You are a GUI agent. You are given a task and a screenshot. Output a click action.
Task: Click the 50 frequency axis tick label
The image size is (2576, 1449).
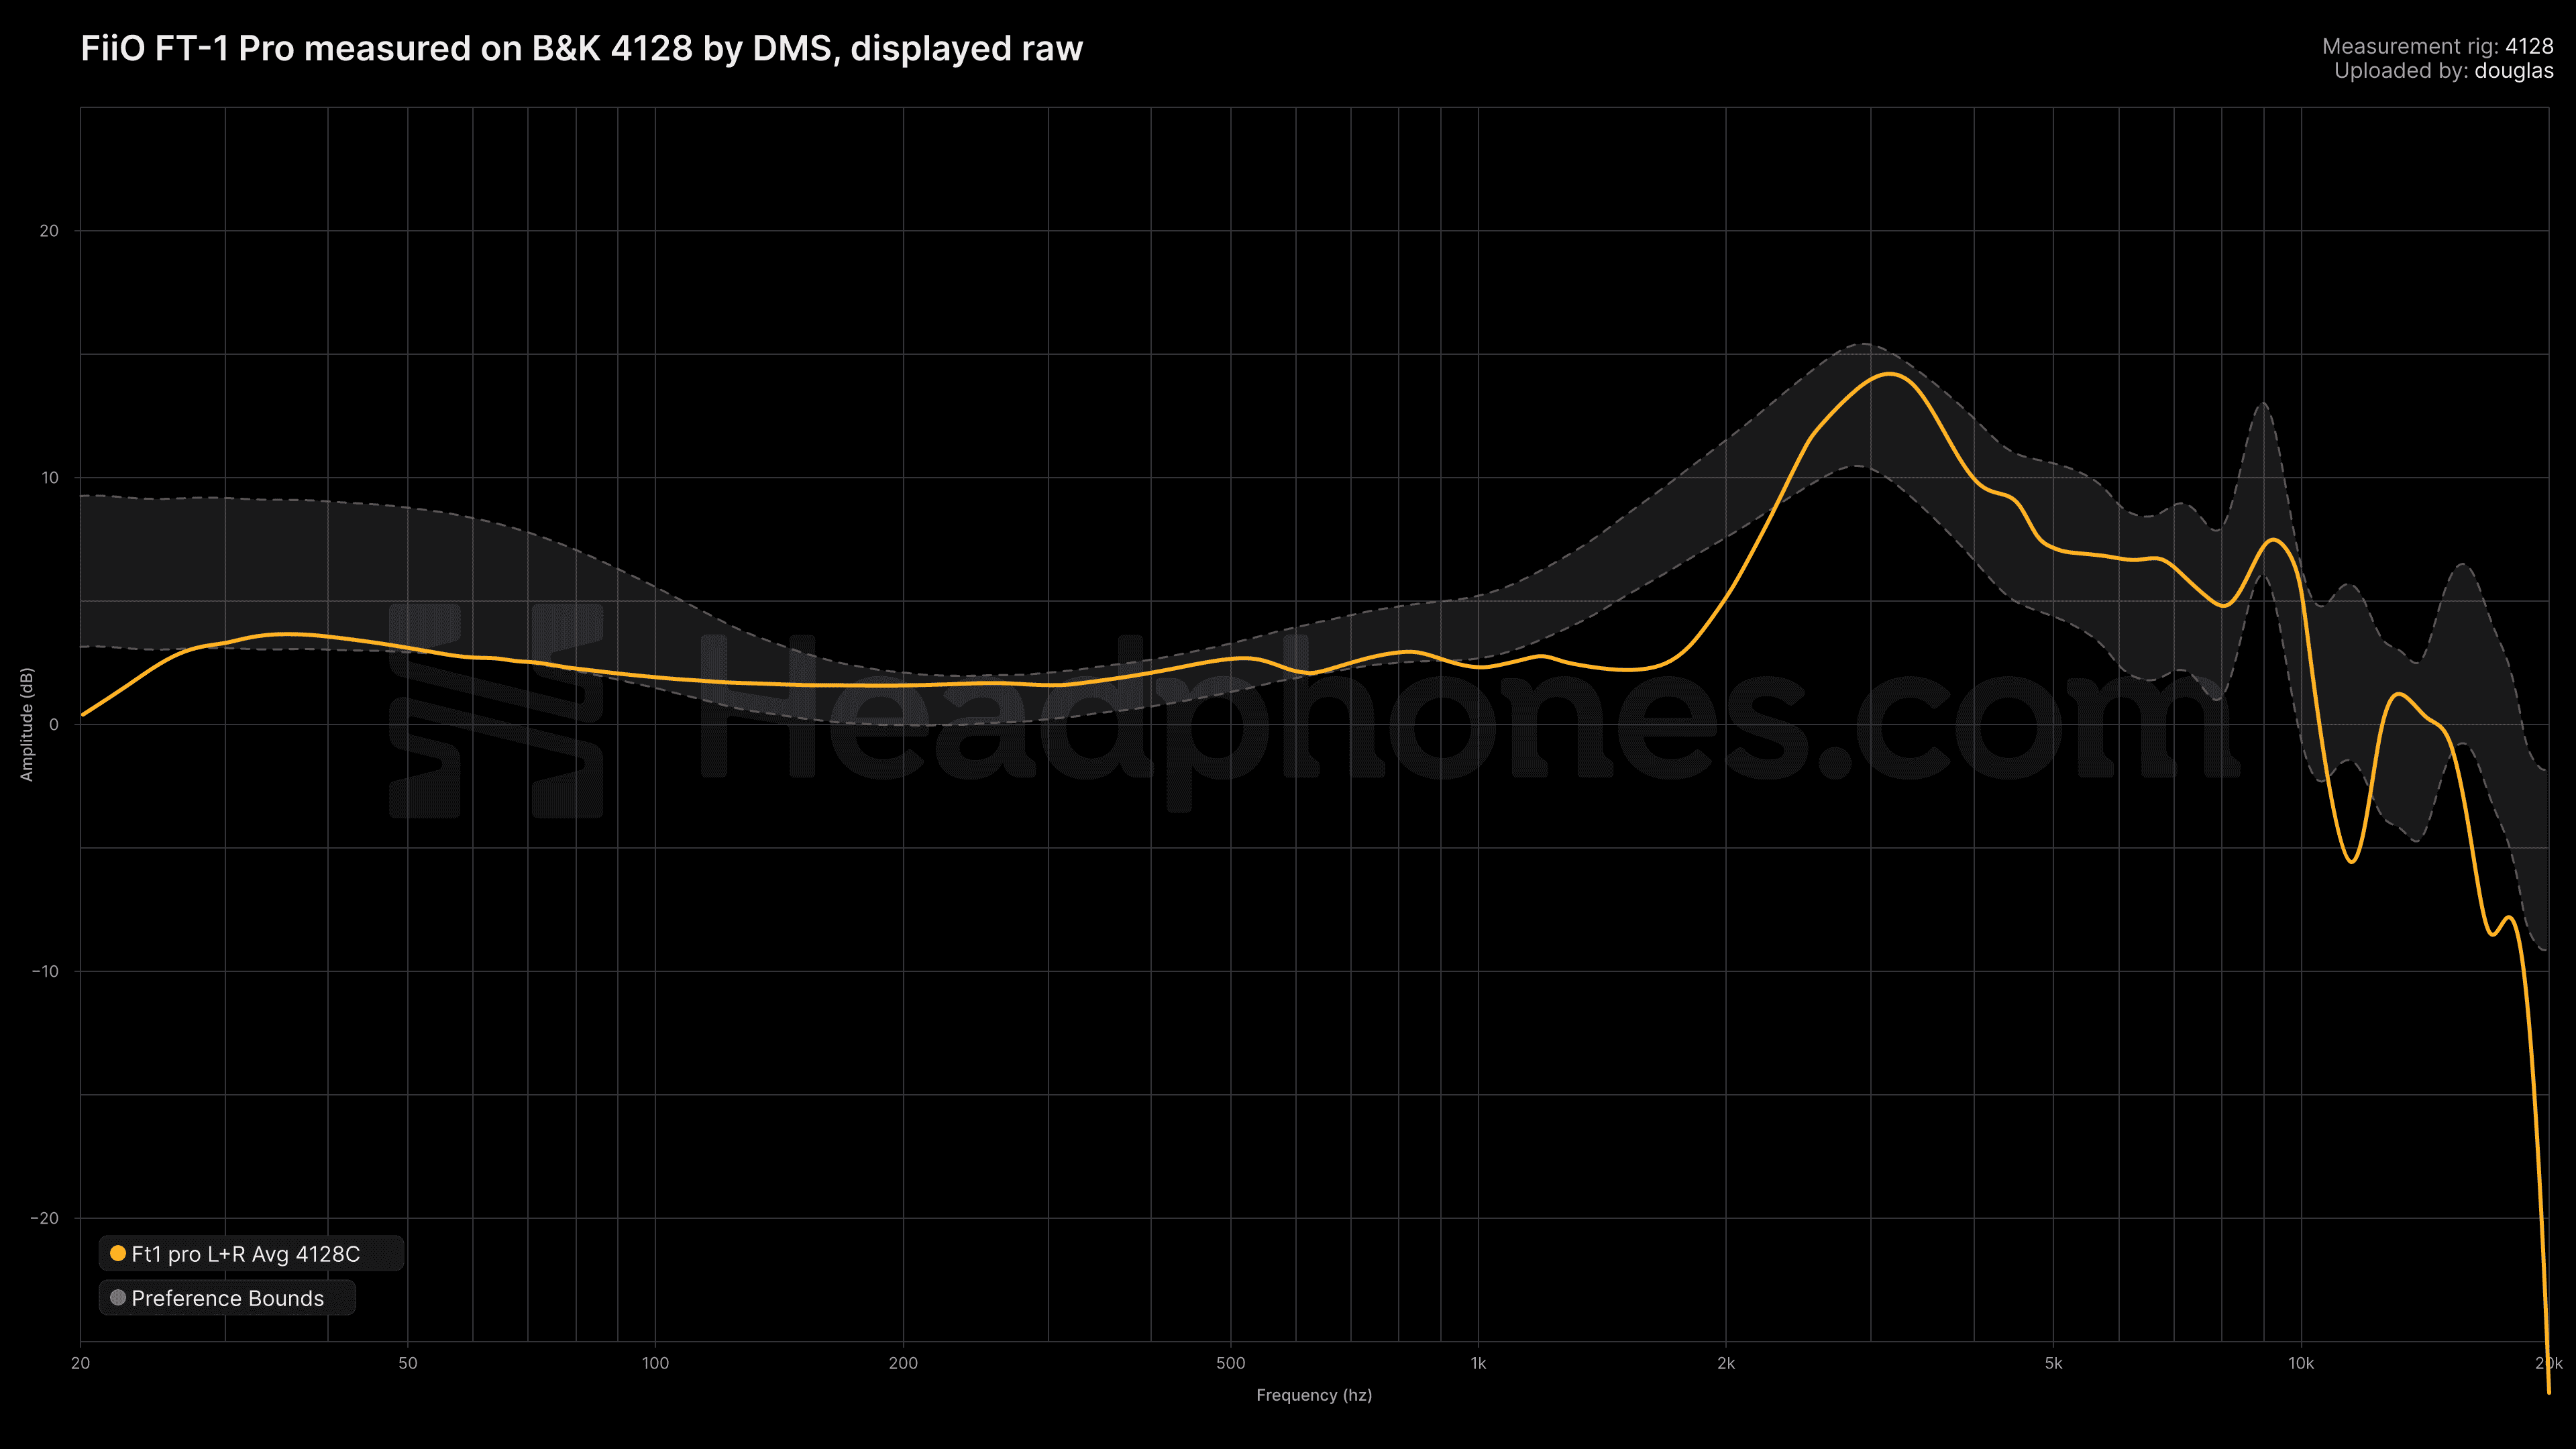pyautogui.click(x=407, y=1363)
